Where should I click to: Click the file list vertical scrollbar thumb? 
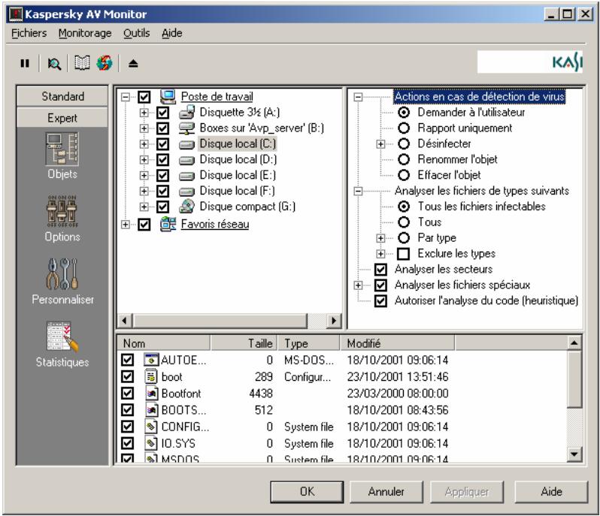click(x=574, y=379)
